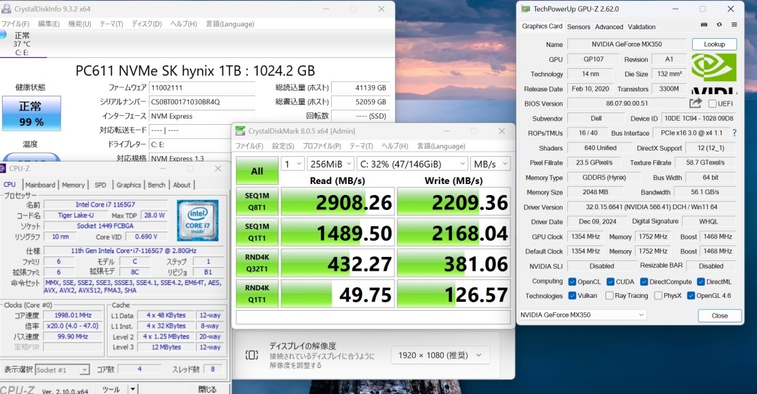Screen dimensions: 757x394
Task: Open the GPU-Z hamburger menu icon
Action: (734, 25)
